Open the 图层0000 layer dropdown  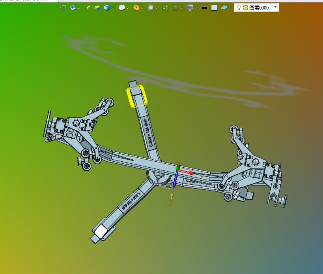(x=275, y=7)
